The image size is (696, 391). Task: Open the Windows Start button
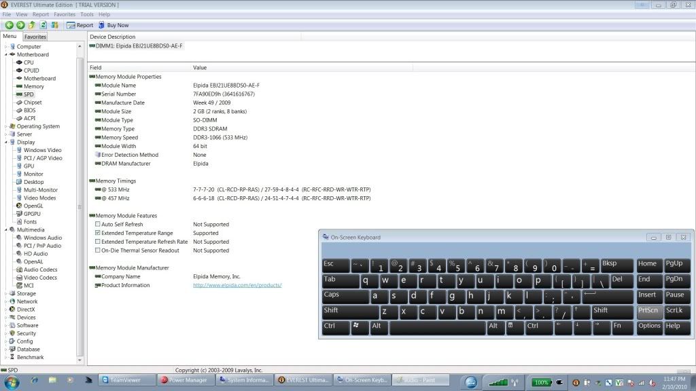coord(12,381)
